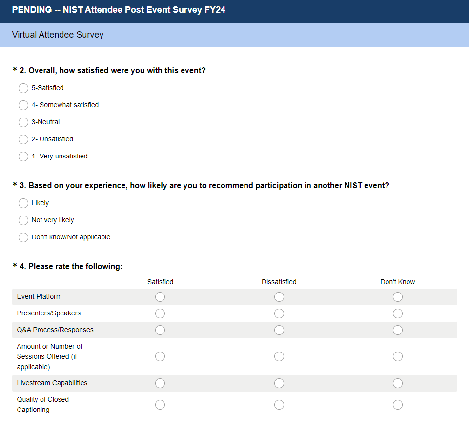Mark Event Platform as Dissatisfied
This screenshot has height=431, width=469.
click(279, 297)
